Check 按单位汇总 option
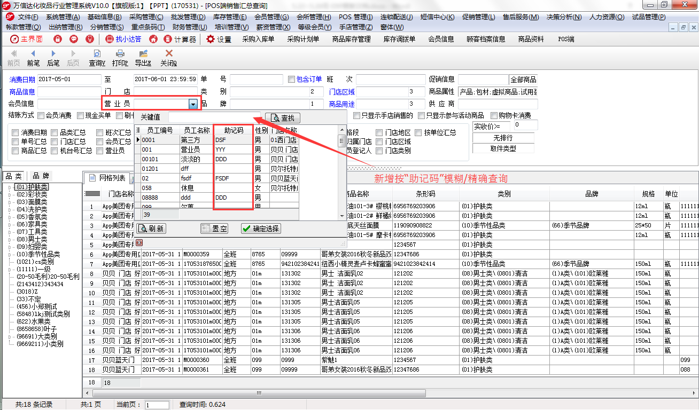The width and height of the screenshot is (699, 410). pos(418,132)
